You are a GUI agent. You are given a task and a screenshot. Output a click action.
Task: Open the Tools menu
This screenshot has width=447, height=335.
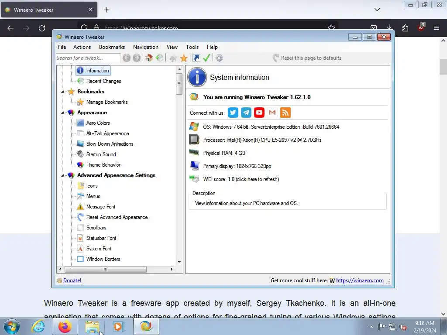(x=193, y=47)
